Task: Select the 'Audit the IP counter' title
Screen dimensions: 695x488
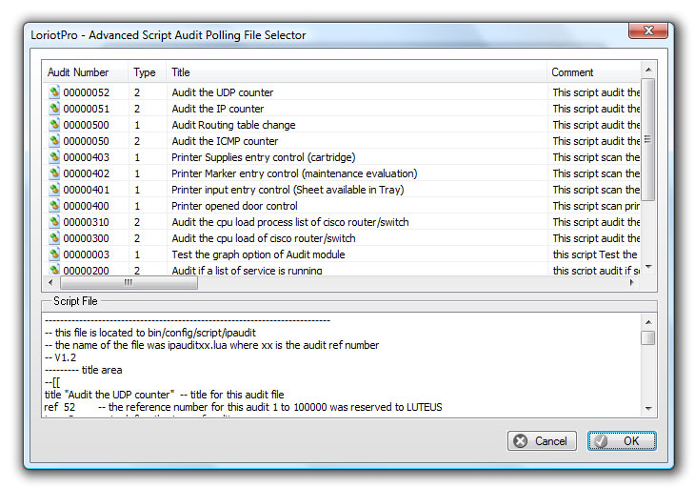Action: 218,109
